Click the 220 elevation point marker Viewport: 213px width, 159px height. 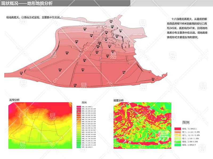click(x=91, y=37)
